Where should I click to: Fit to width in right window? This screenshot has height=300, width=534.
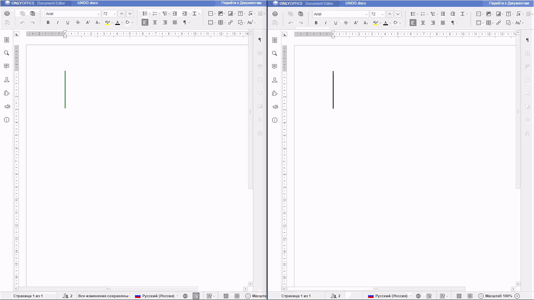coord(470,296)
